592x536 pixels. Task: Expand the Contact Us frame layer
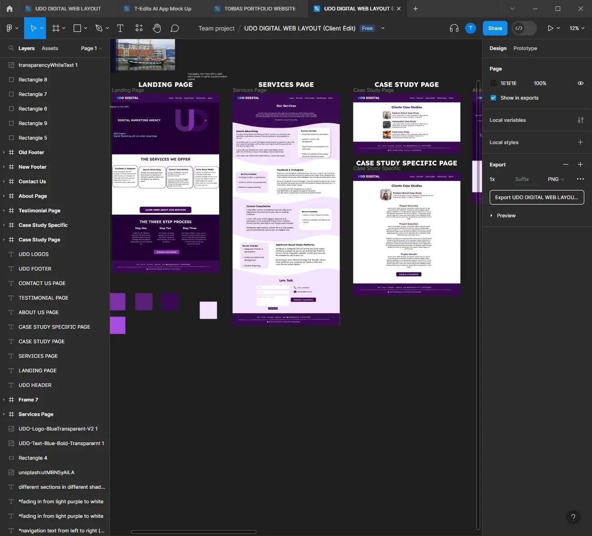(x=4, y=181)
